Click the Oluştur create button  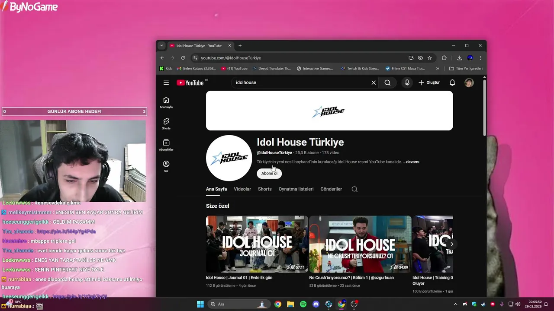point(429,83)
